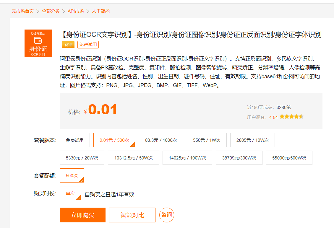
Task: Select the 单次 purchase duration option
Action: pos(70,193)
